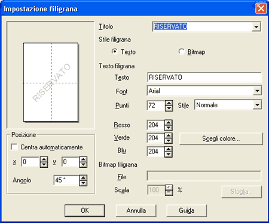Click the Testo input field with RISERVATO
The width and height of the screenshot is (269, 223).
tap(204, 77)
